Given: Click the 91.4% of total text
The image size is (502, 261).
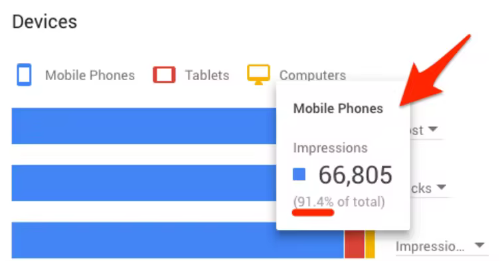Looking at the screenshot, I should (x=339, y=202).
